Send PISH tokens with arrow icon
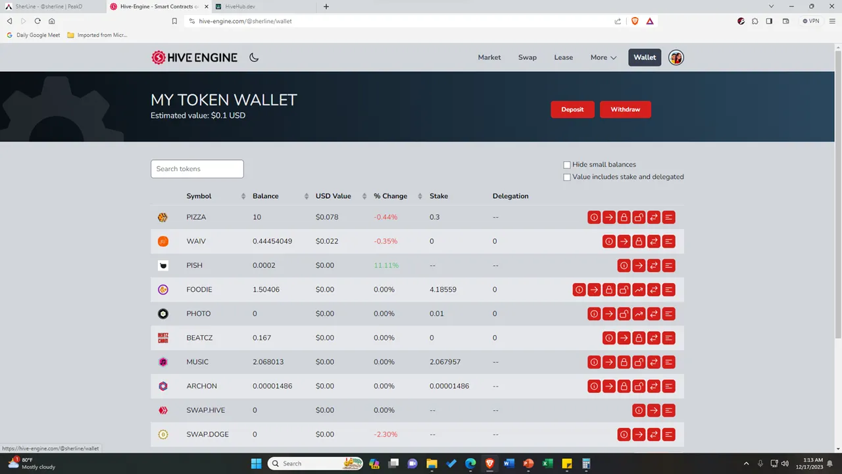Screen dimensions: 842x474 pos(639,265)
